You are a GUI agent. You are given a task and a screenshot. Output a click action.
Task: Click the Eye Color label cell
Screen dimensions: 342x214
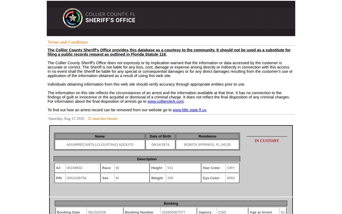213,178
